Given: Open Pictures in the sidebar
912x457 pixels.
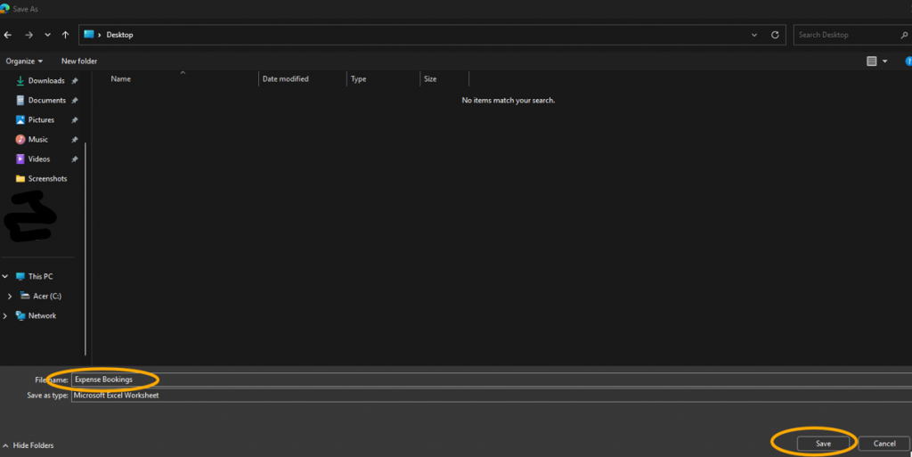Looking at the screenshot, I should click(x=41, y=119).
